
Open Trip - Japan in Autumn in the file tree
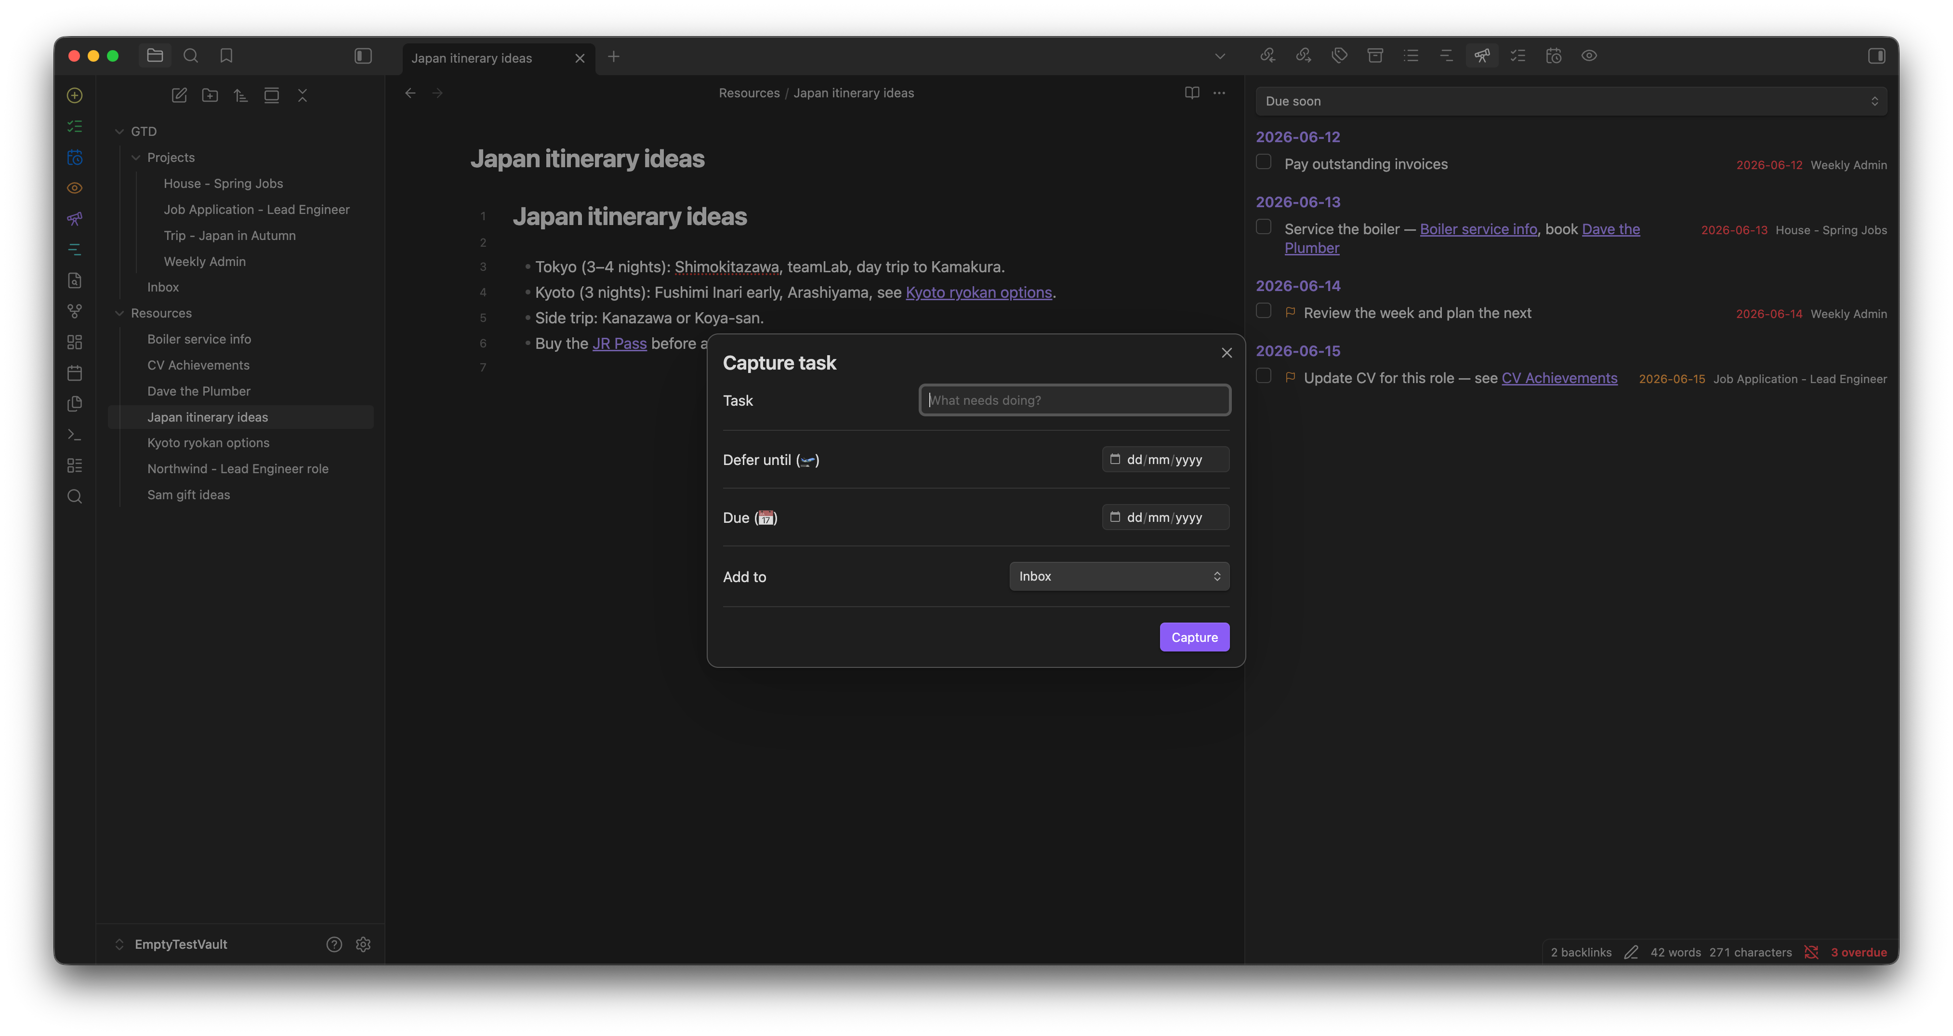(230, 236)
